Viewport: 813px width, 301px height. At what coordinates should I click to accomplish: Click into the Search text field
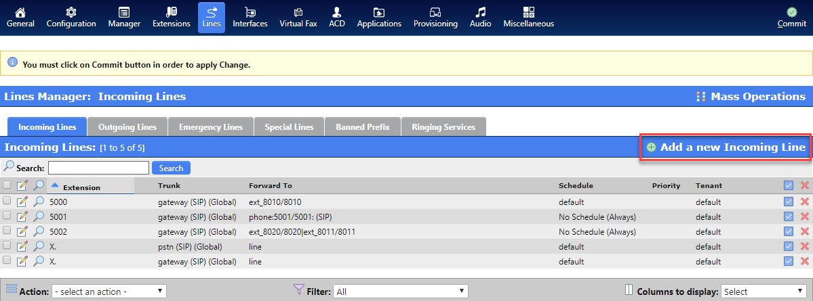coord(98,168)
